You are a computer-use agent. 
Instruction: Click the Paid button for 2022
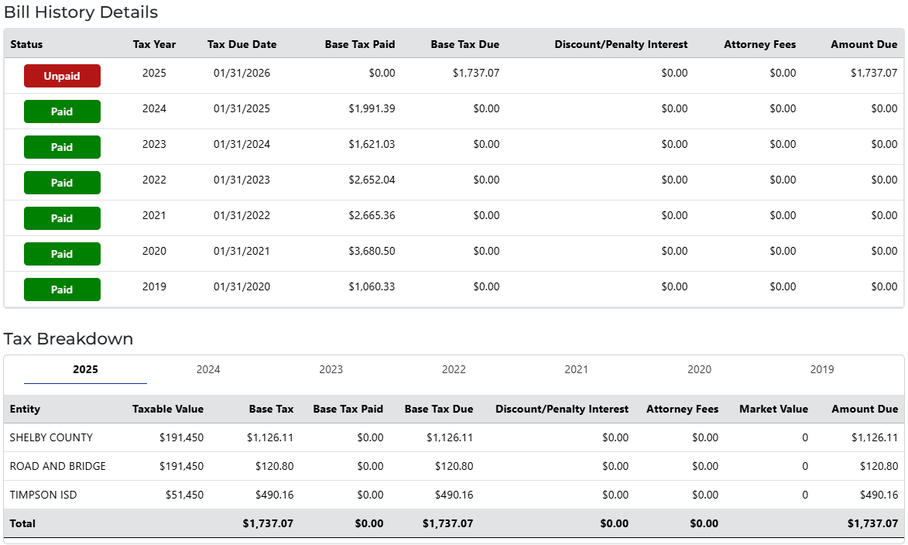click(x=62, y=183)
